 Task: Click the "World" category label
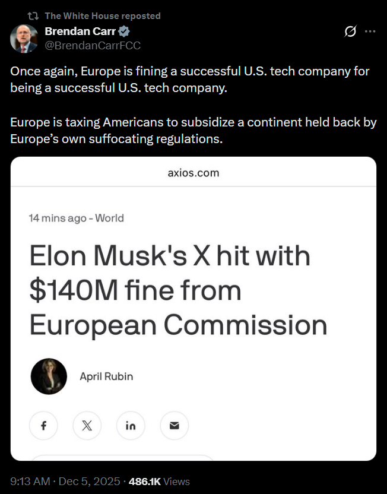coord(109,218)
